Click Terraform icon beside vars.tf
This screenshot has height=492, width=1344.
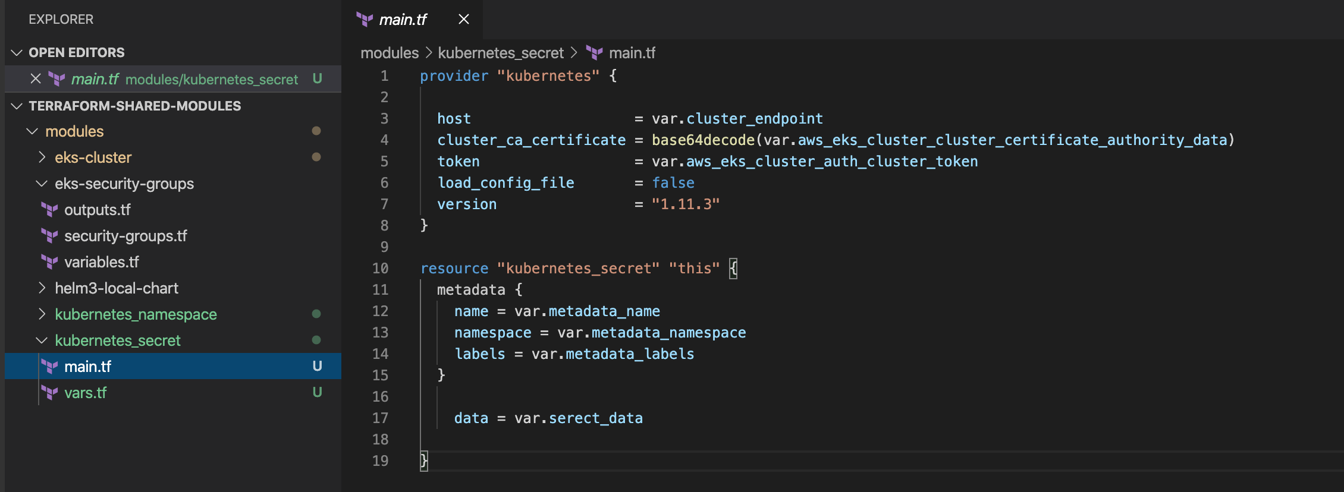(x=49, y=393)
